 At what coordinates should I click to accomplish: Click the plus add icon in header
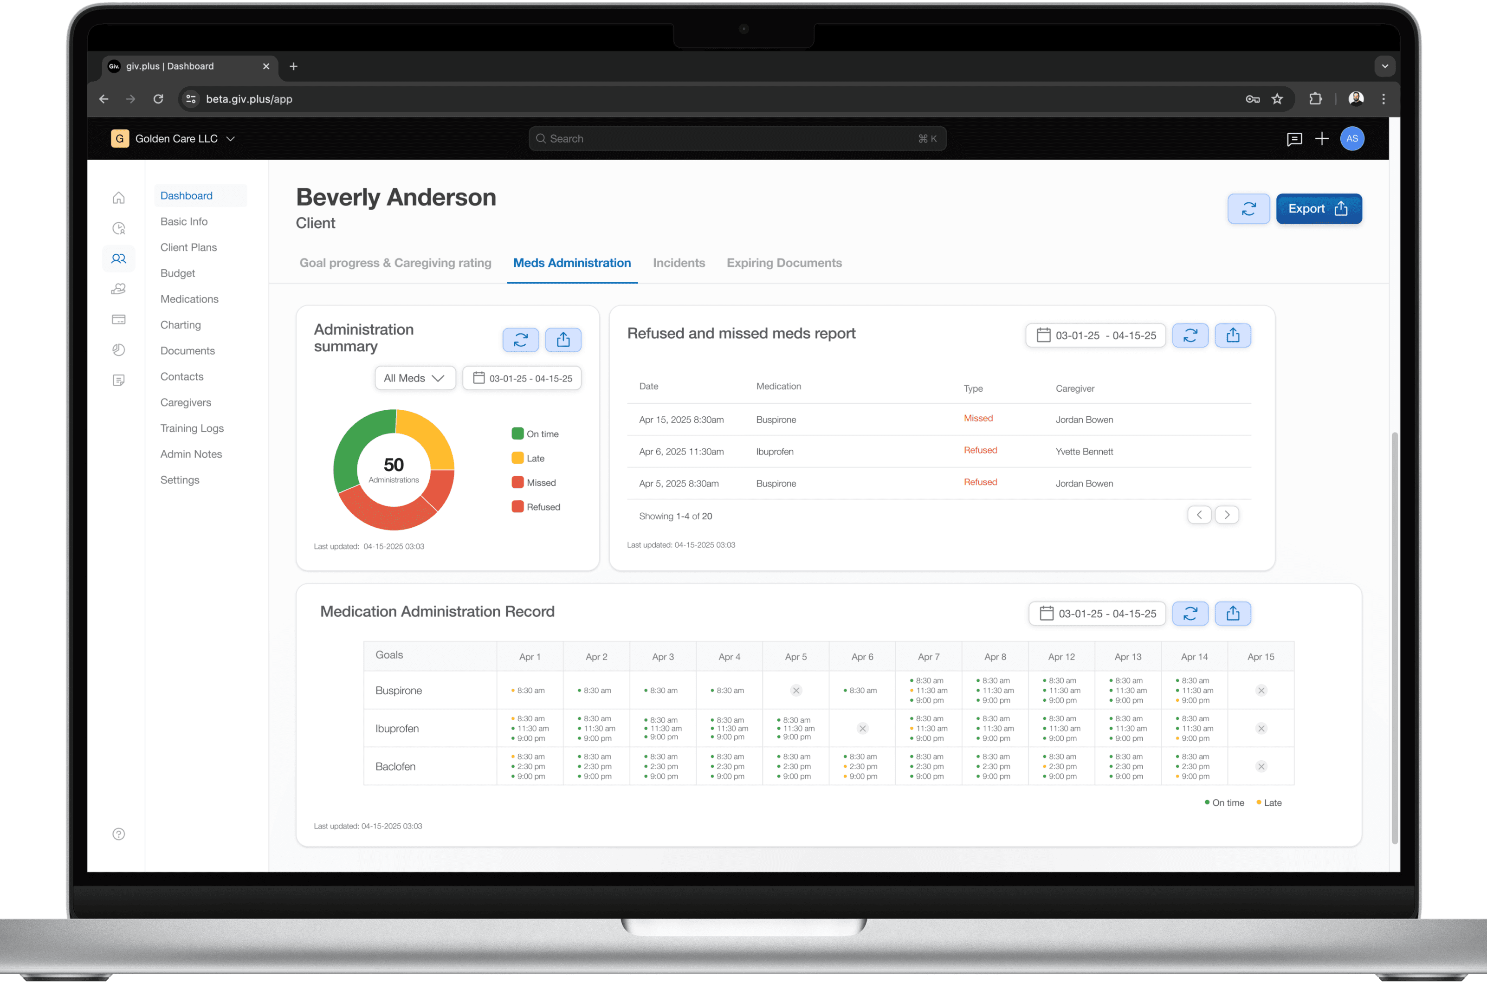coord(1321,139)
